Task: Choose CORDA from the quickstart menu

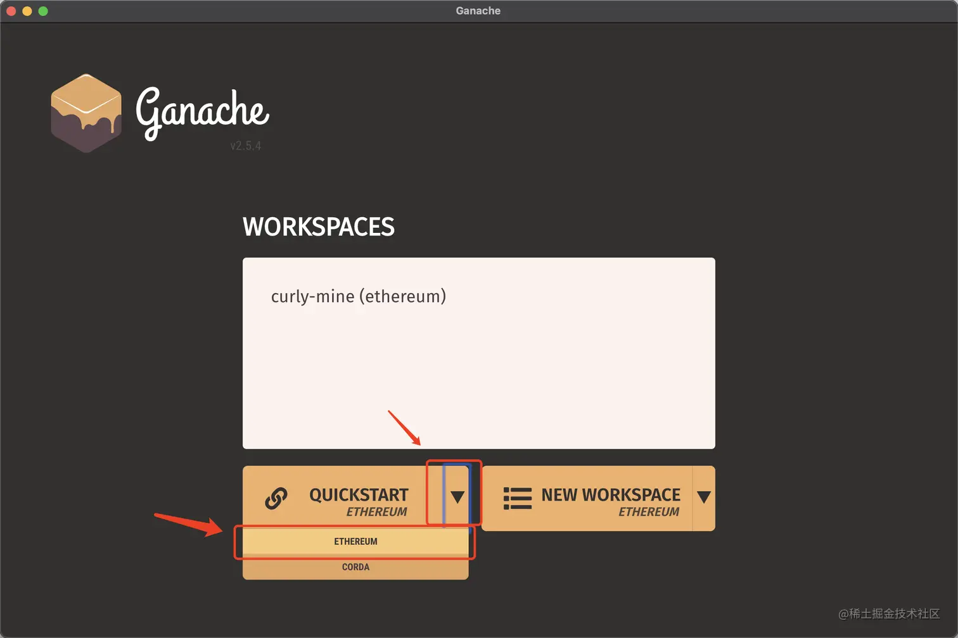Action: (355, 567)
